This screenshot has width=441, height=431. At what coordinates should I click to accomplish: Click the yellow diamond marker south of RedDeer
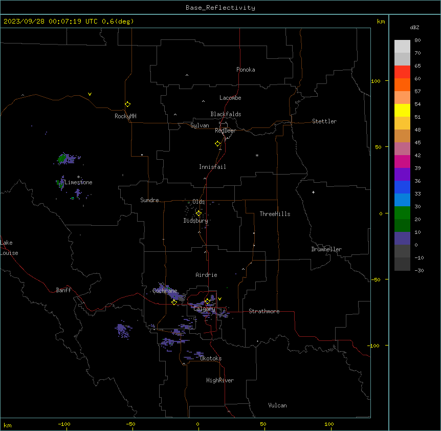218,144
